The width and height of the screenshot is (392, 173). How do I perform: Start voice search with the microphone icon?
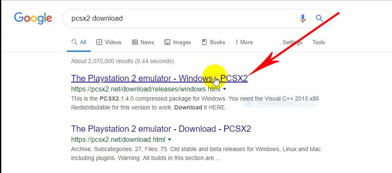point(302,19)
